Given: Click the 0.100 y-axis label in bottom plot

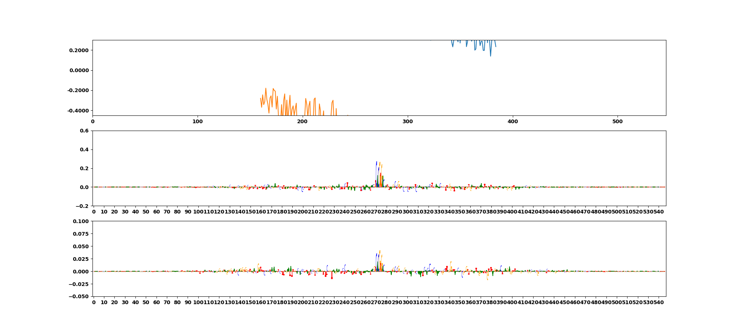Looking at the screenshot, I should [x=80, y=221].
